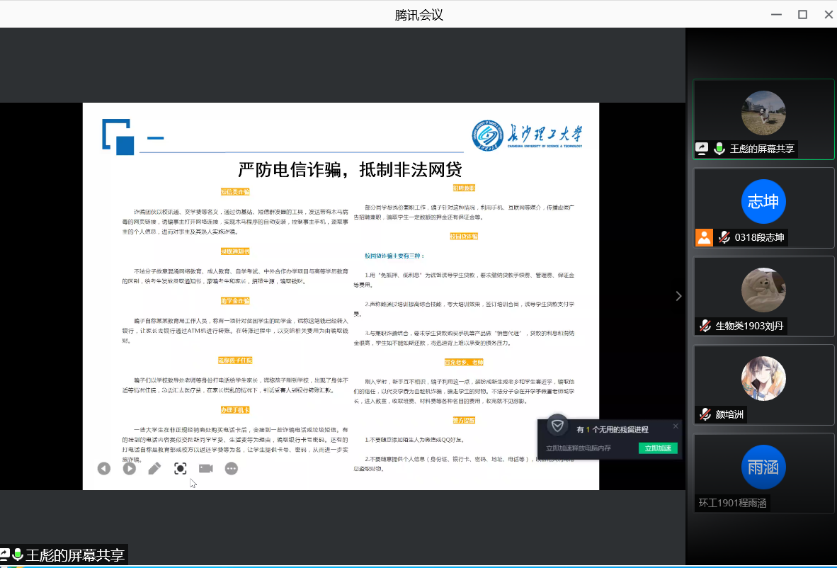837x568 pixels.
Task: Click the video camera icon on slide toolbar
Action: (x=206, y=468)
